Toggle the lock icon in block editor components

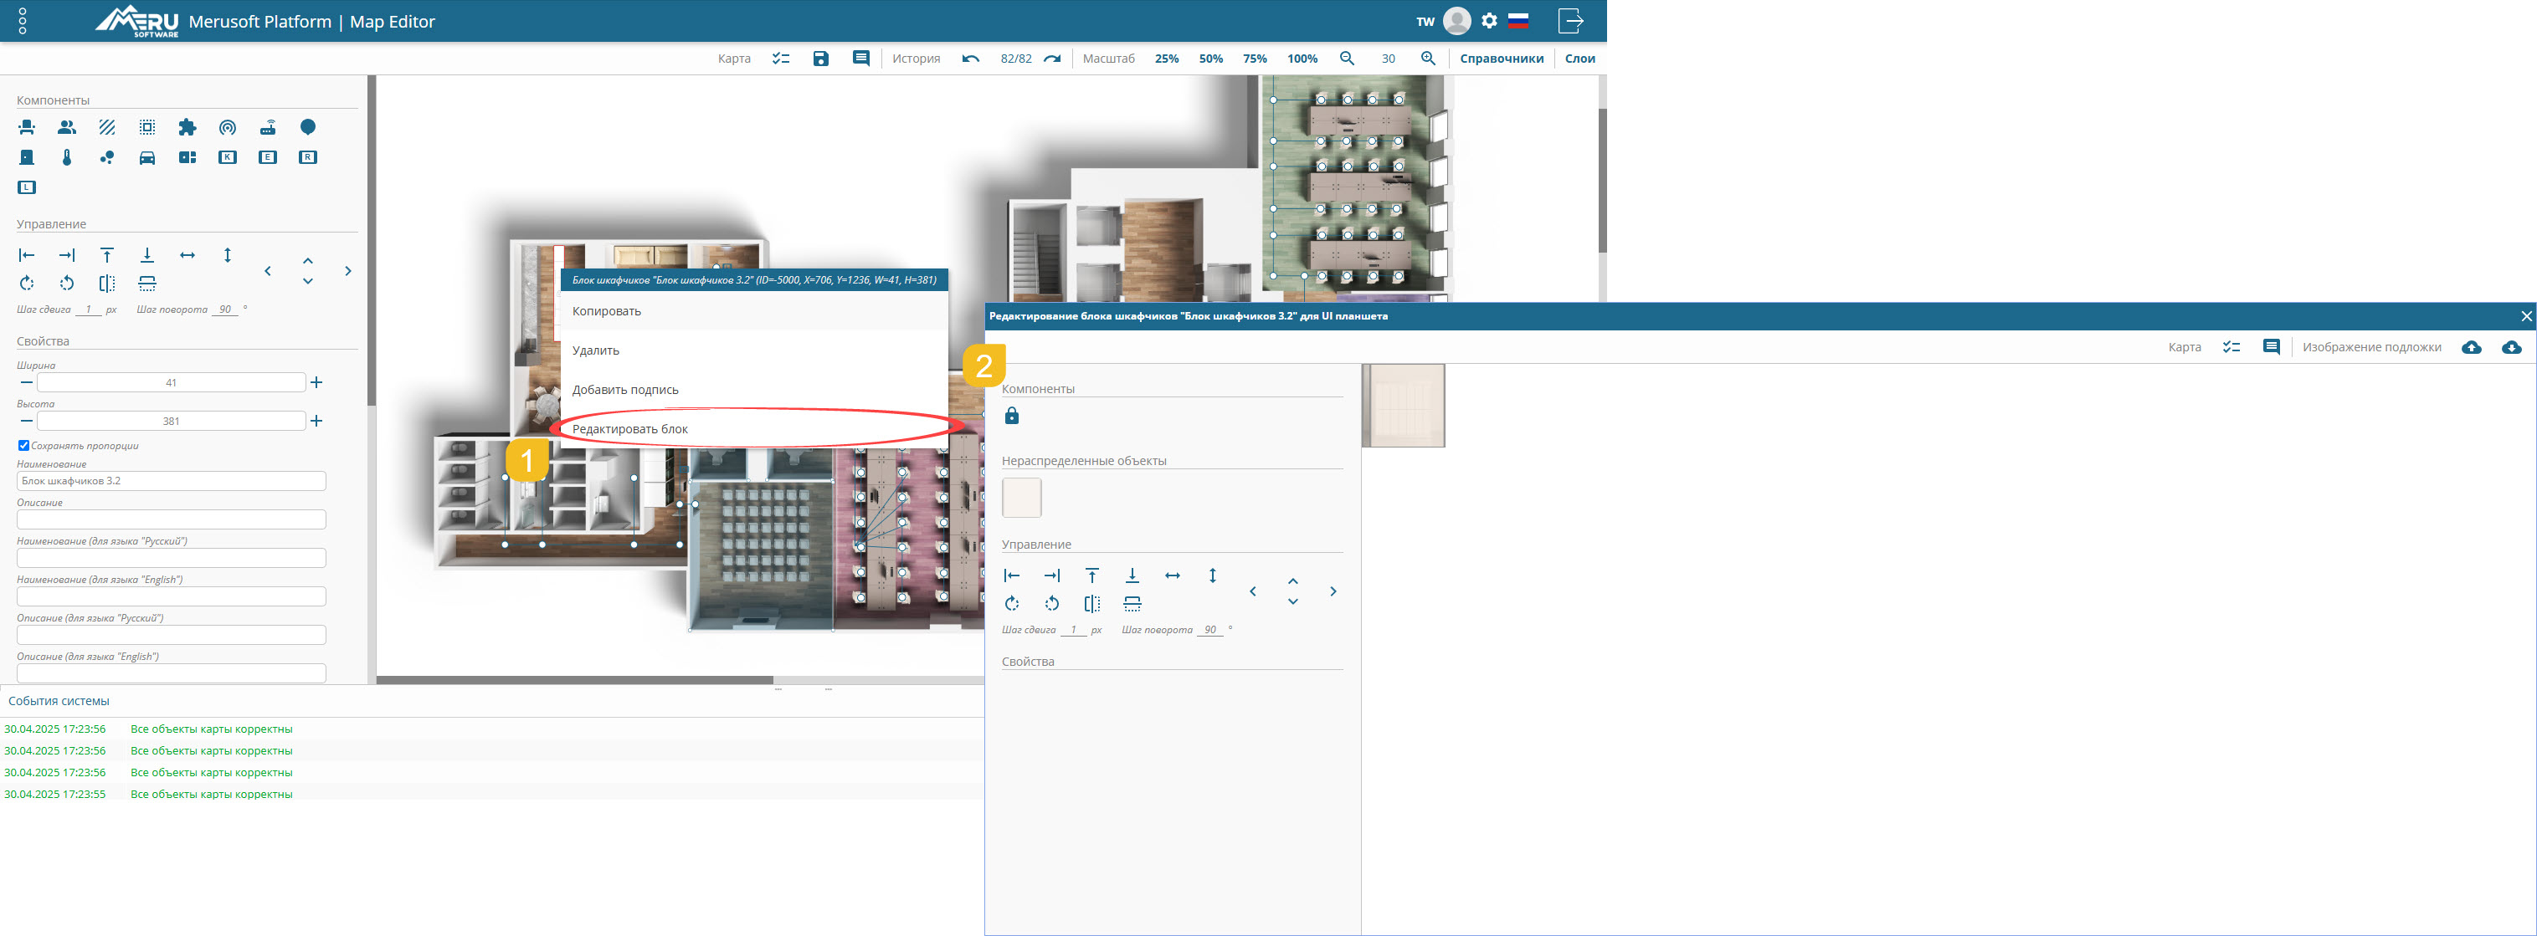1011,417
